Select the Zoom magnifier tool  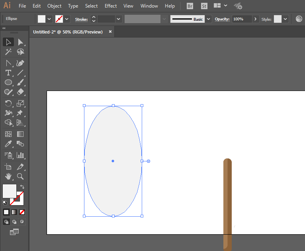click(20, 176)
